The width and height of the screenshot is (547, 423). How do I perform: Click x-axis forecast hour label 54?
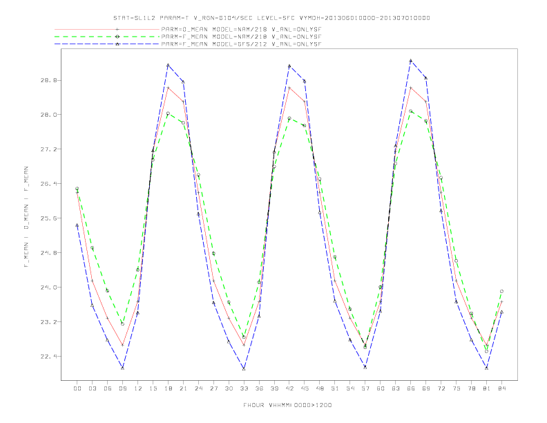pos(350,388)
